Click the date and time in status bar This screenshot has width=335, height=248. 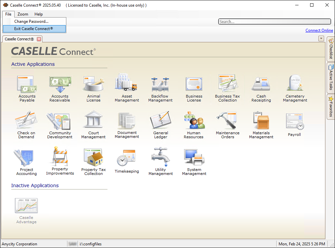tap(302, 244)
